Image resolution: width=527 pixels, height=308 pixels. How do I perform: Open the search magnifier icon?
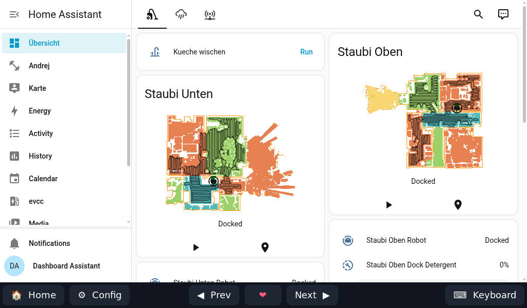(478, 14)
